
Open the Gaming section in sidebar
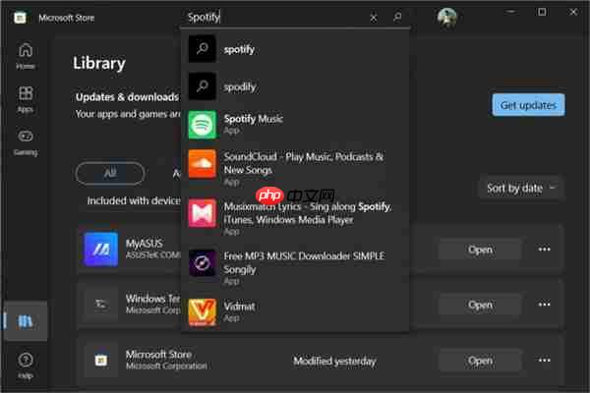pos(26,142)
